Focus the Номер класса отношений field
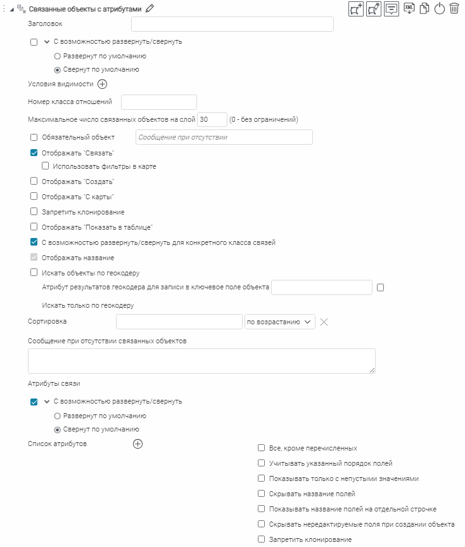Image resolution: width=465 pixels, height=547 pixels. pos(158,102)
